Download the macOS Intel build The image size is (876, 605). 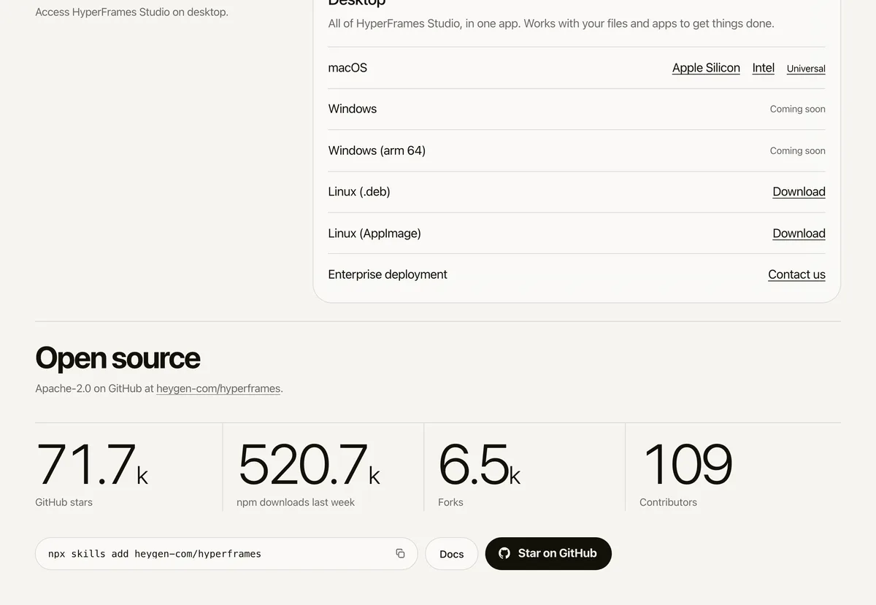764,68
